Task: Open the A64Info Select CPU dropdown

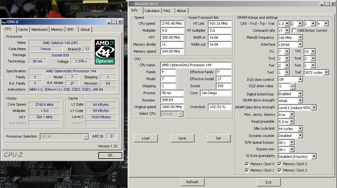Action: click(x=181, y=114)
